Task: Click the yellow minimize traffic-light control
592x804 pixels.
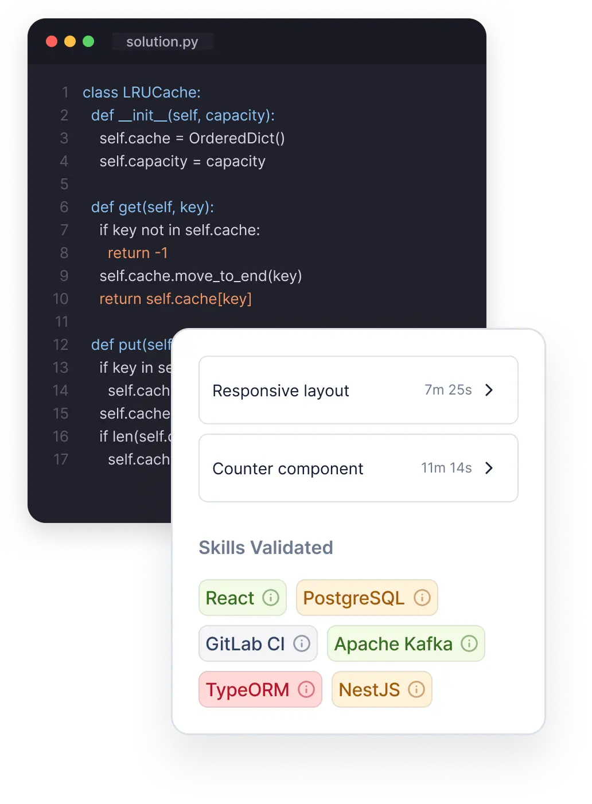Action: 71,41
